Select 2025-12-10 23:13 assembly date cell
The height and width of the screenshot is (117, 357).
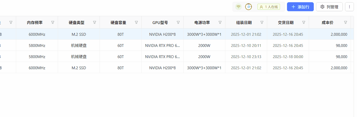[x=246, y=57]
